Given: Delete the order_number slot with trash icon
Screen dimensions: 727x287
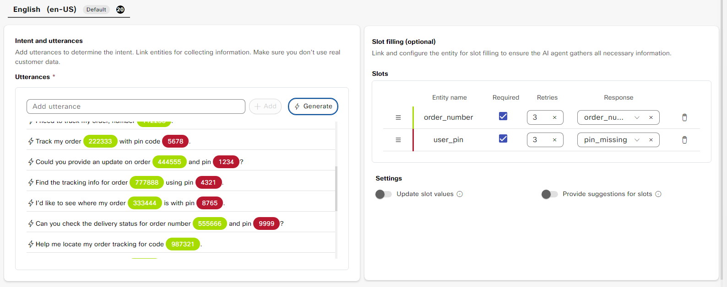Looking at the screenshot, I should [684, 117].
